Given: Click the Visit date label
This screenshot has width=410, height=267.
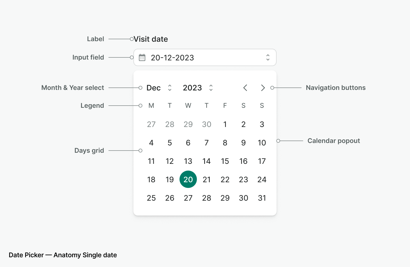Looking at the screenshot, I should click(151, 39).
